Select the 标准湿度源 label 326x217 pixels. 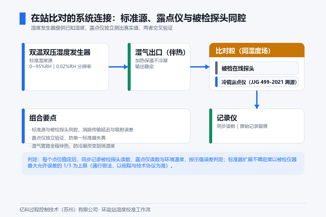(41, 60)
